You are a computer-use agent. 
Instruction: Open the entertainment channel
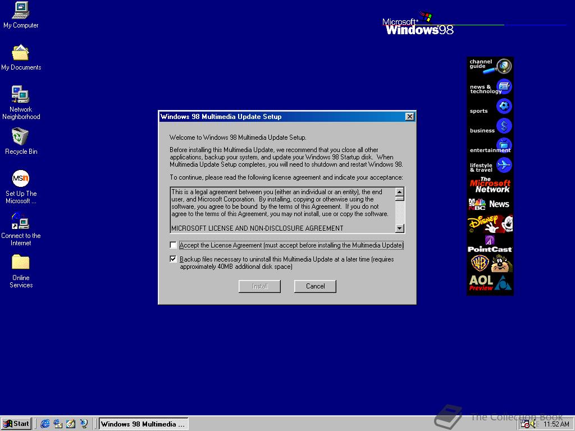(x=490, y=146)
